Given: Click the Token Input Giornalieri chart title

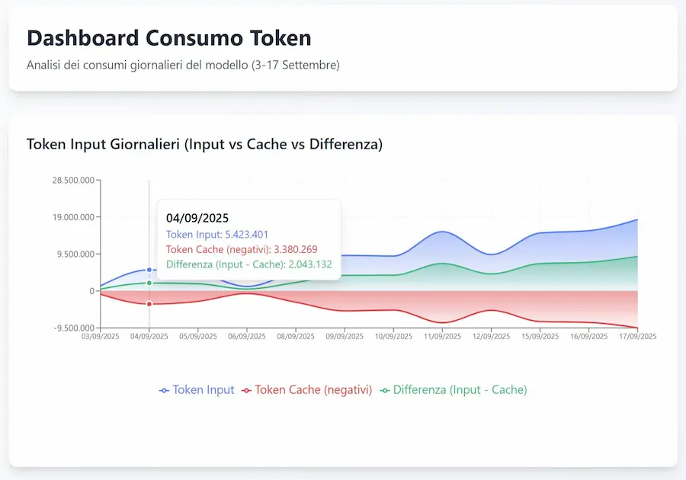Looking at the screenshot, I should (x=204, y=144).
